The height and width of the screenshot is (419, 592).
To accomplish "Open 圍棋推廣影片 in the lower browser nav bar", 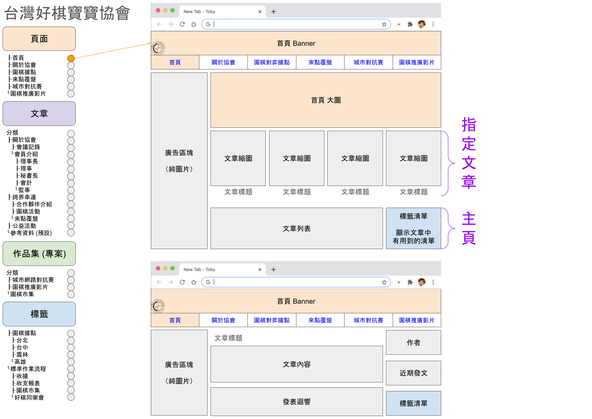I will 417,320.
